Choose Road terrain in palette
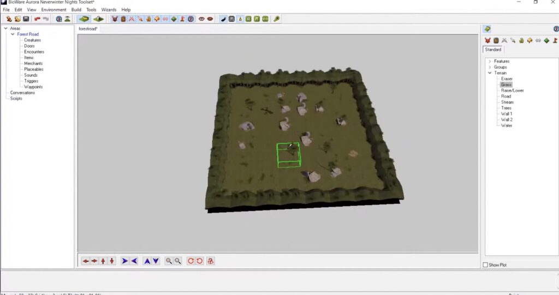This screenshot has width=559, height=295. pos(506,96)
